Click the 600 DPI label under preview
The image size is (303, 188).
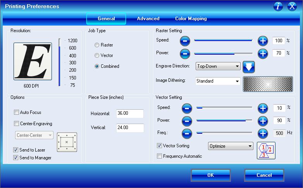(31, 86)
